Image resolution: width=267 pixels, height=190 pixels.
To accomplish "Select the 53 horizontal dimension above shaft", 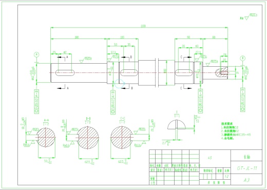I will (116, 45).
